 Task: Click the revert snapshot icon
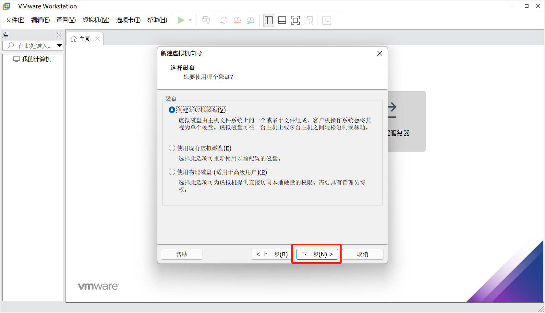pyautogui.click(x=237, y=20)
